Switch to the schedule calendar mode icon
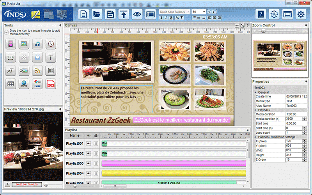The width and height of the screenshot is (312, 195). click(x=49, y=14)
